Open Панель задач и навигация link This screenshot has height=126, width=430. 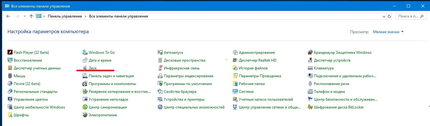point(111,76)
